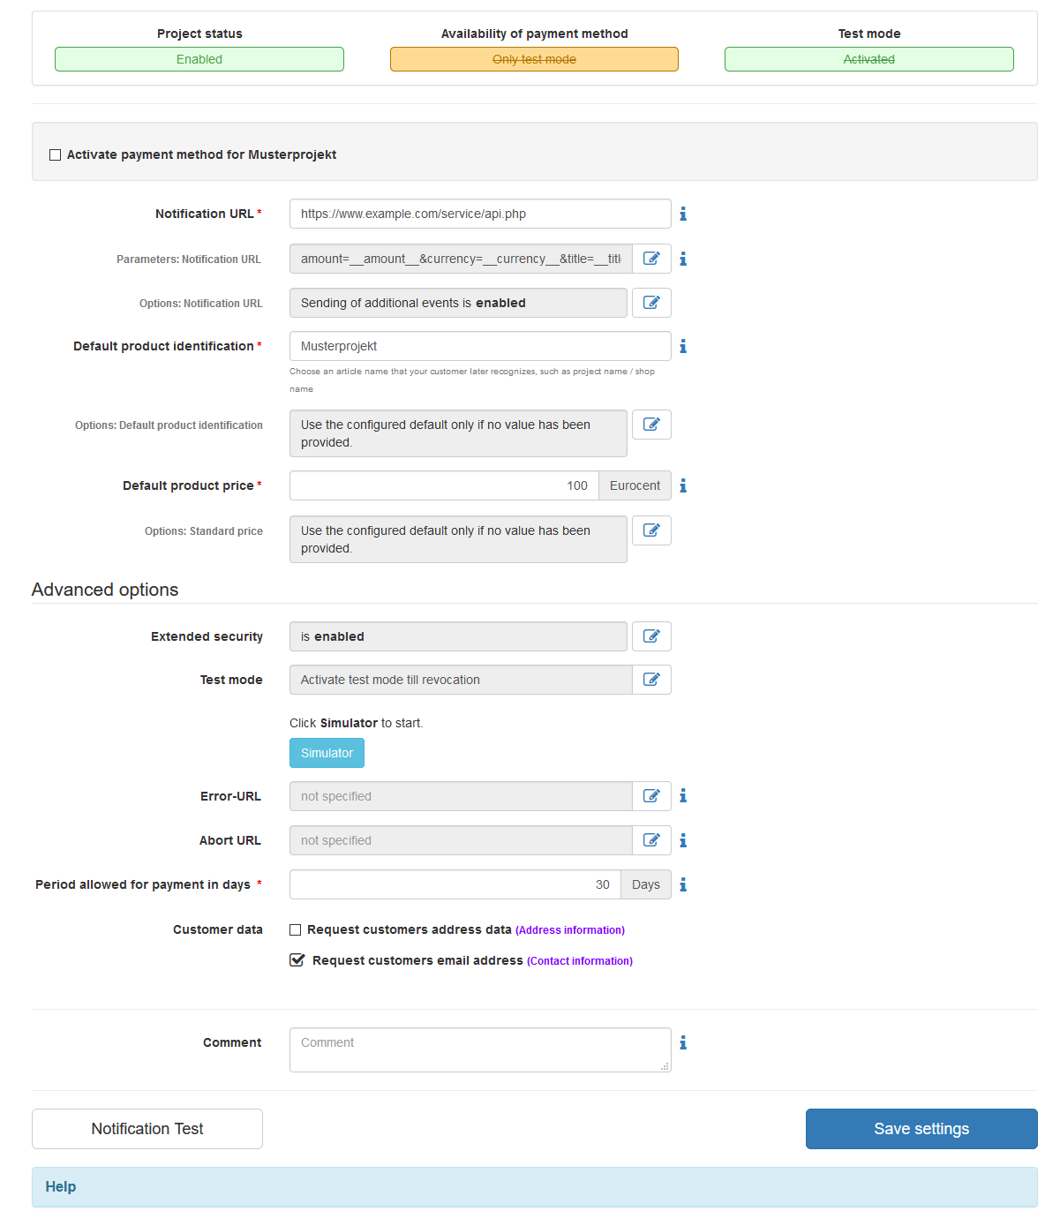The height and width of the screenshot is (1226, 1060).
Task: Uncheck Request customers email address
Action: pyautogui.click(x=296, y=960)
